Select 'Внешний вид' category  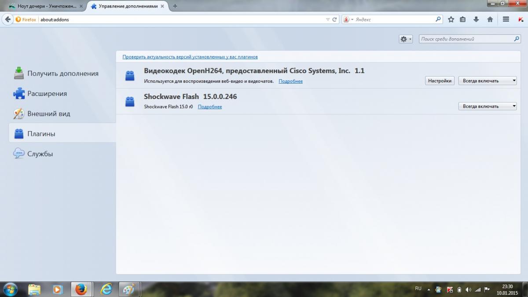[x=62, y=114]
